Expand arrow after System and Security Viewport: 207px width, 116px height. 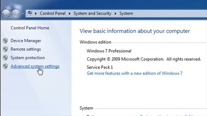pos(115,14)
